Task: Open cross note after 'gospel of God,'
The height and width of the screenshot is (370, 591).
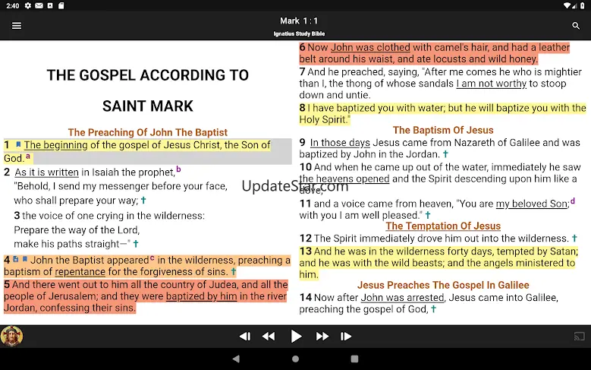Action: coord(433,308)
